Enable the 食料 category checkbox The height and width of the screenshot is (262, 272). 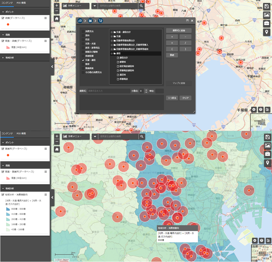pyautogui.click(x=83, y=35)
